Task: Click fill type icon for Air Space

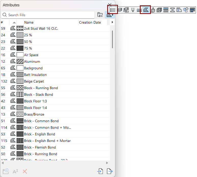Action: click(13, 55)
